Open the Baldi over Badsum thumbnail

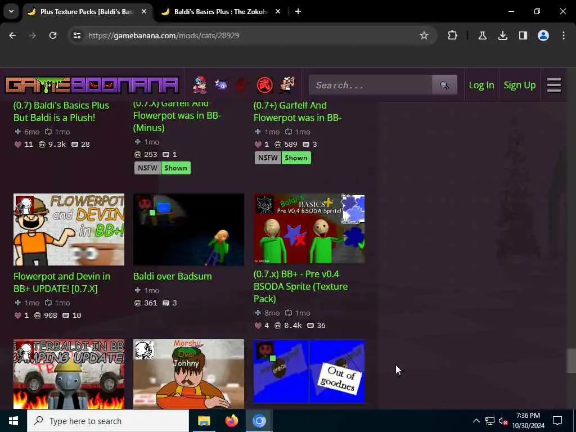tap(189, 229)
